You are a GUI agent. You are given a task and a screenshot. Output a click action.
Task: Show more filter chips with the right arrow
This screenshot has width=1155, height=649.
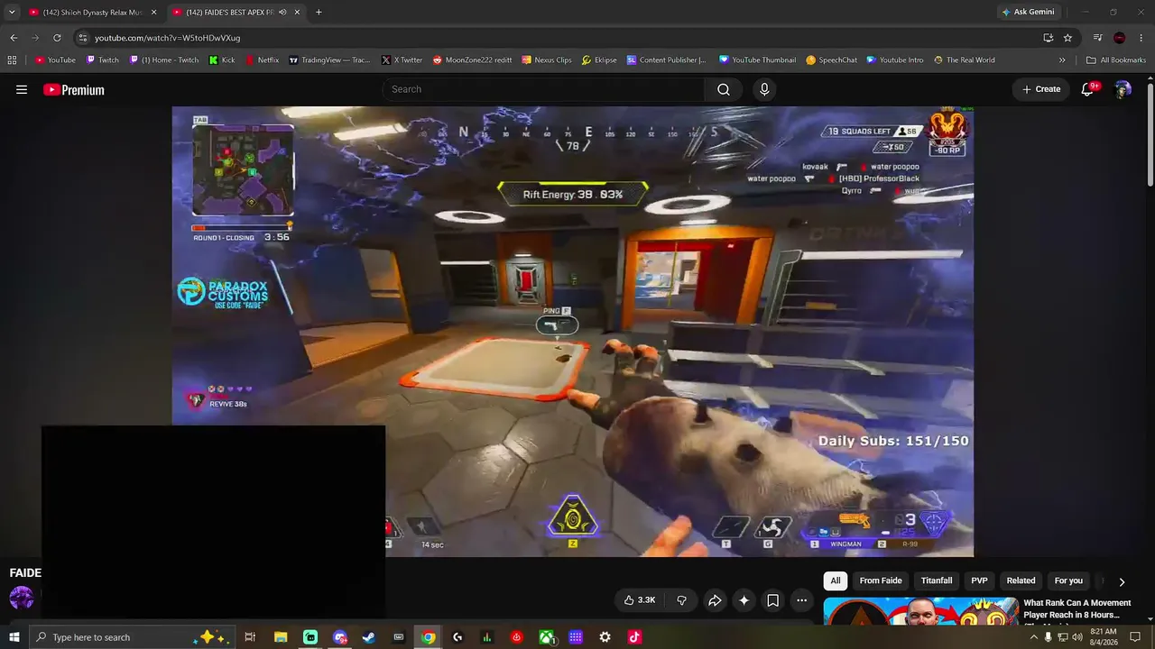1122,581
